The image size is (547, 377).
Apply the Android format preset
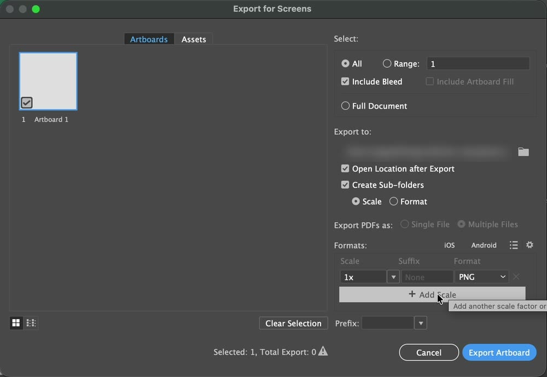[x=484, y=245]
